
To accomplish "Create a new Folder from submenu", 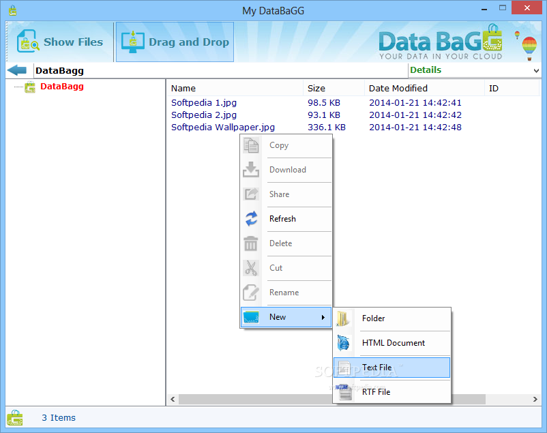I will (x=391, y=318).
